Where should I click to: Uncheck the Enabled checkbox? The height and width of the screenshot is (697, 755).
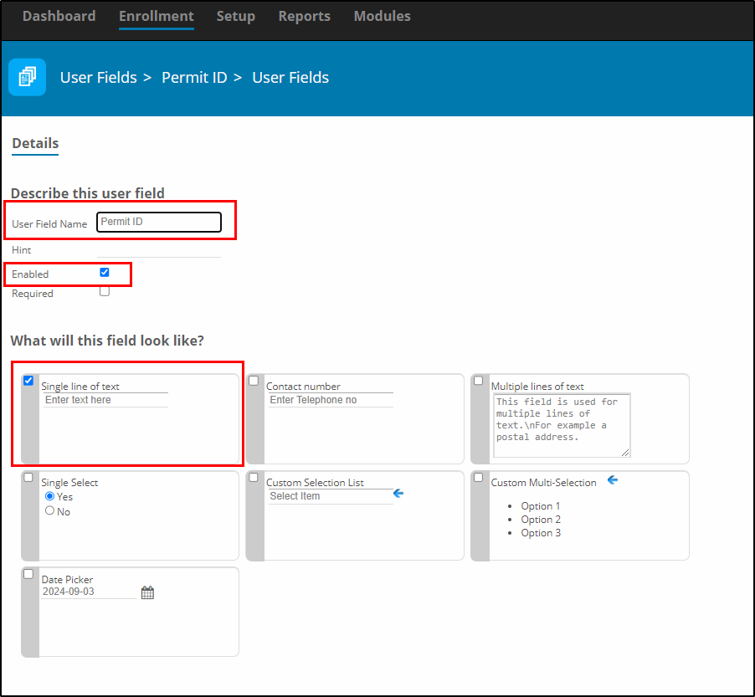point(105,273)
